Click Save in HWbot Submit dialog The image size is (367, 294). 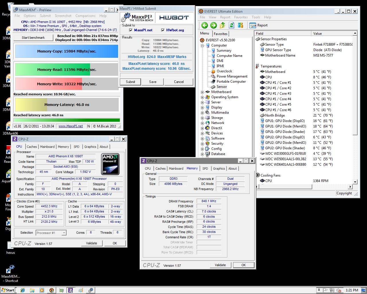(x=153, y=82)
